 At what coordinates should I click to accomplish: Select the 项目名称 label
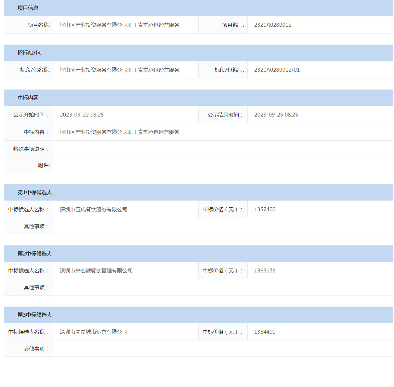[39, 25]
